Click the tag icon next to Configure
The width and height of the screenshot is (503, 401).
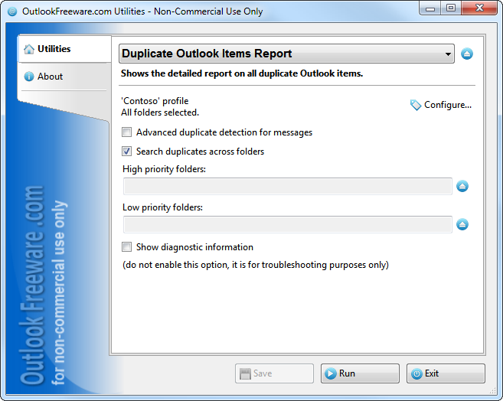416,105
